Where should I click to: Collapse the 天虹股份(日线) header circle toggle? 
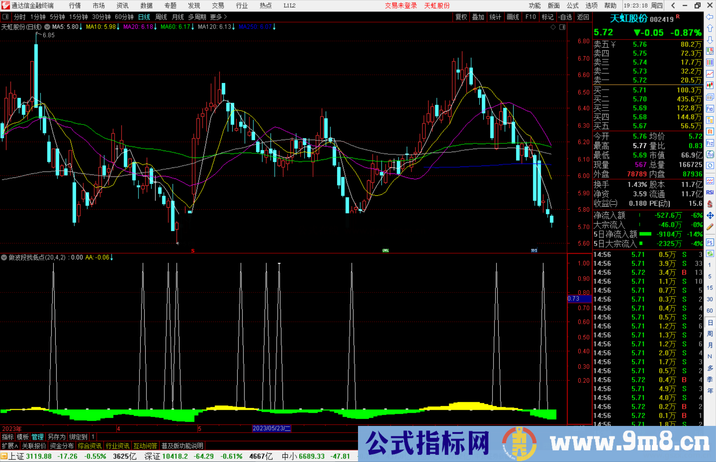tap(47, 27)
